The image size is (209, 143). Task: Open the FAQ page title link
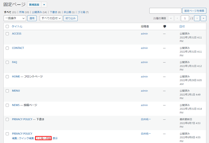15,62
